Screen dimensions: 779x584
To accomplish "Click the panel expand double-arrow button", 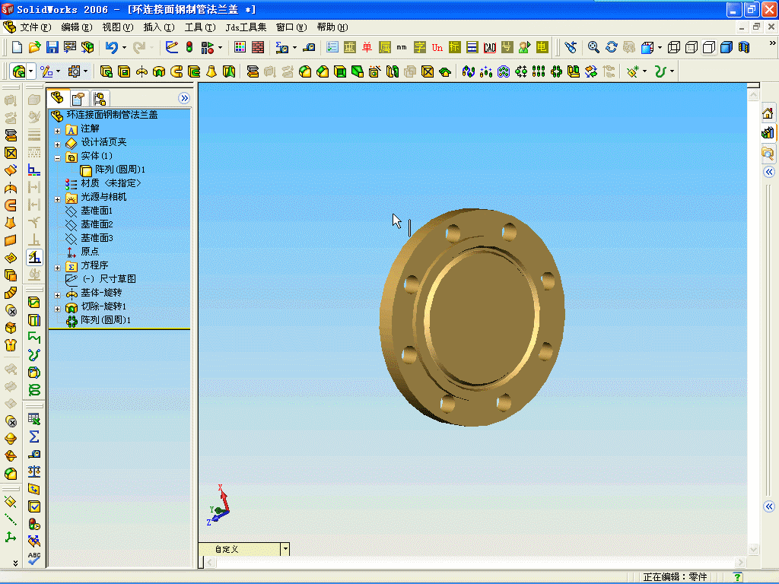I will 184,98.
